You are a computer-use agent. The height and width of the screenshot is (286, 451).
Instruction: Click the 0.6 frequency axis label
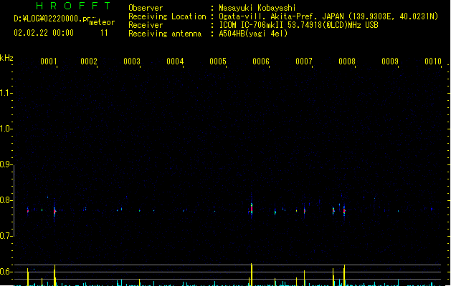click(x=5, y=272)
